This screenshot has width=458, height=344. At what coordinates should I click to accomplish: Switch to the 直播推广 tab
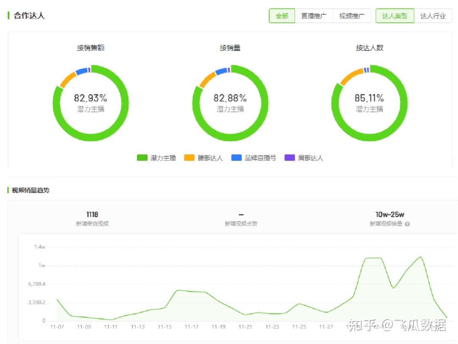pyautogui.click(x=314, y=16)
